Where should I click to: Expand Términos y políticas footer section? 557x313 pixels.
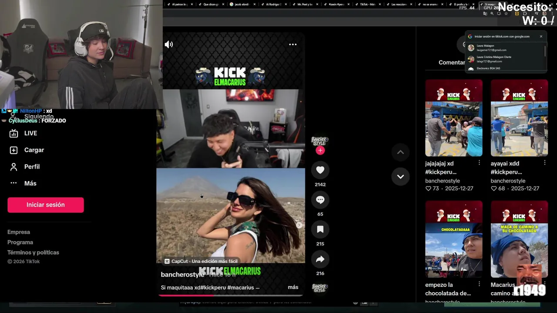pos(33,253)
